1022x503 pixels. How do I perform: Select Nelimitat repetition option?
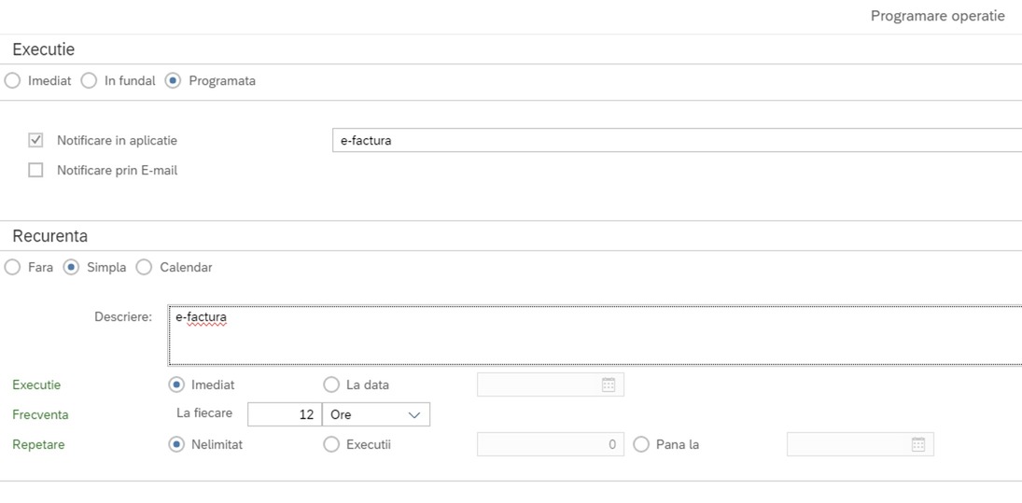point(176,444)
